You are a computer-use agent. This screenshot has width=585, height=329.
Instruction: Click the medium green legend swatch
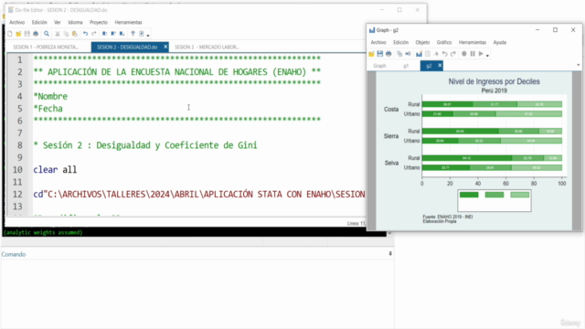point(495,195)
